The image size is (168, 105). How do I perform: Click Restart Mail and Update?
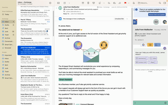[x=157, y=15]
